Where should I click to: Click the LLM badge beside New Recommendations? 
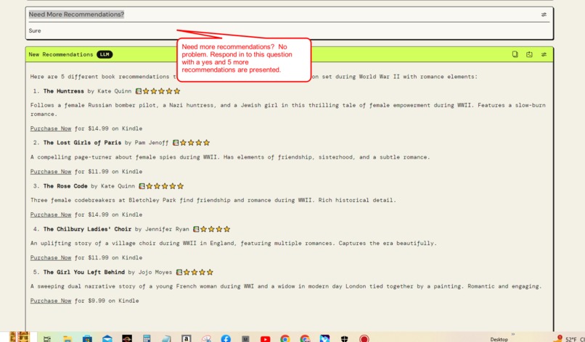point(105,54)
